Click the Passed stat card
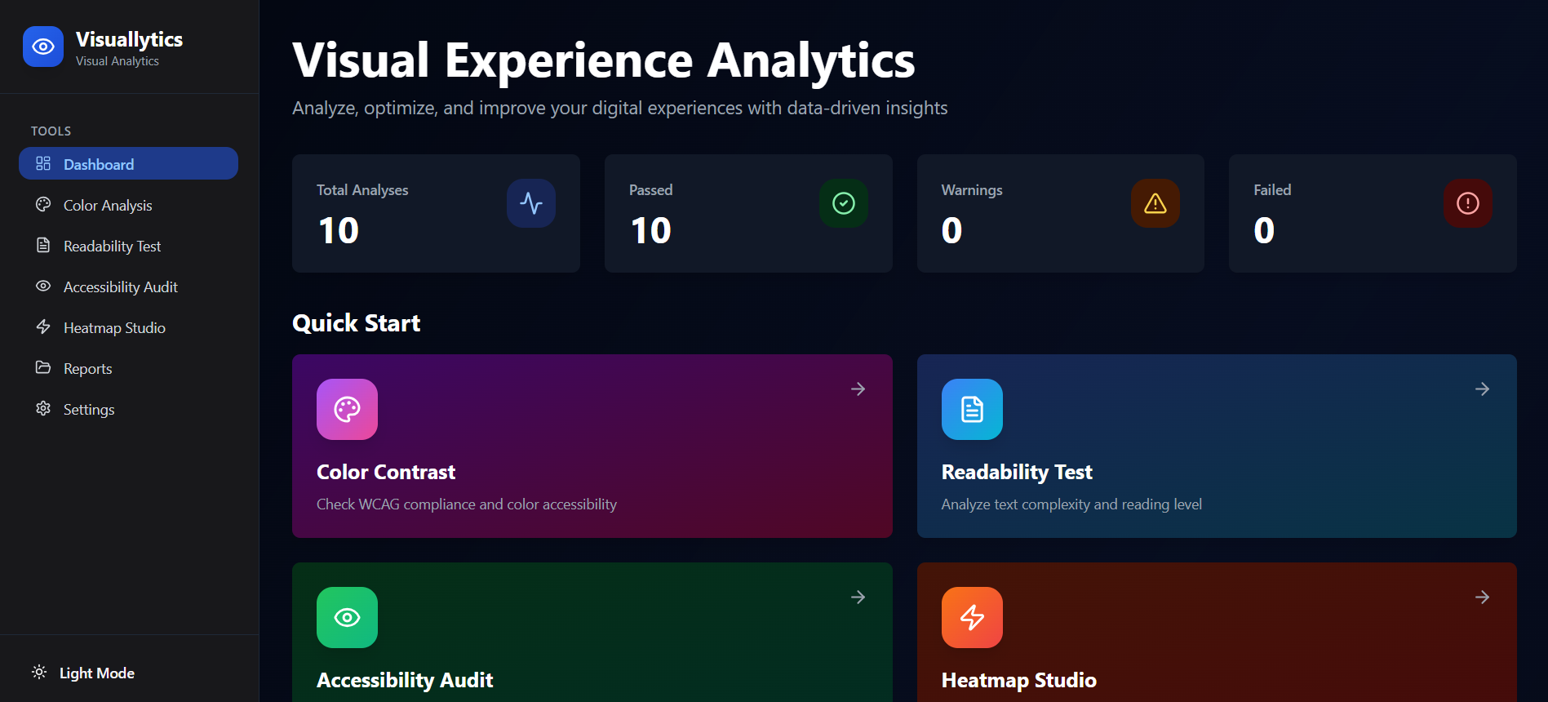The height and width of the screenshot is (702, 1548). (748, 213)
